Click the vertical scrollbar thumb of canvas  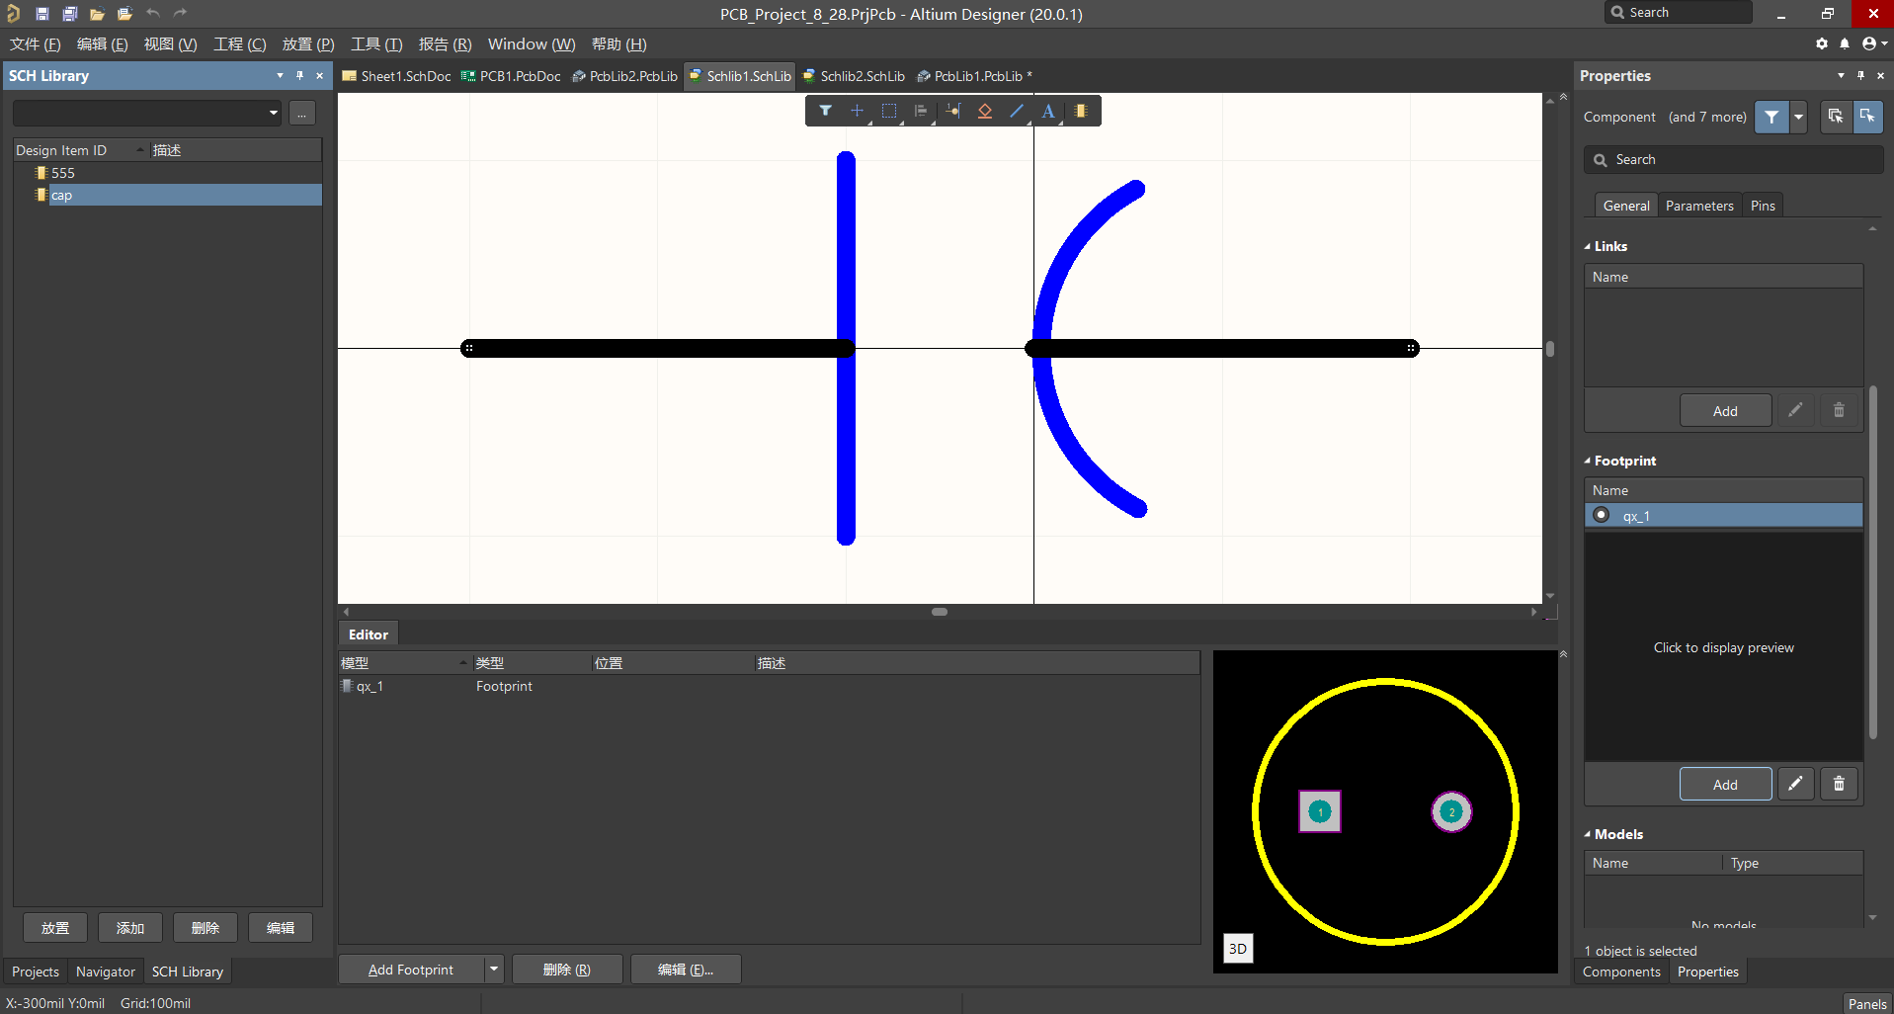pyautogui.click(x=1550, y=349)
